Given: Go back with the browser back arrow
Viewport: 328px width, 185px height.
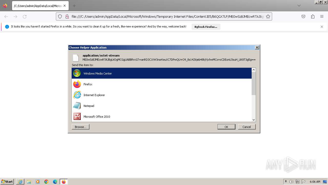Looking at the screenshot, I should [x=6, y=16].
